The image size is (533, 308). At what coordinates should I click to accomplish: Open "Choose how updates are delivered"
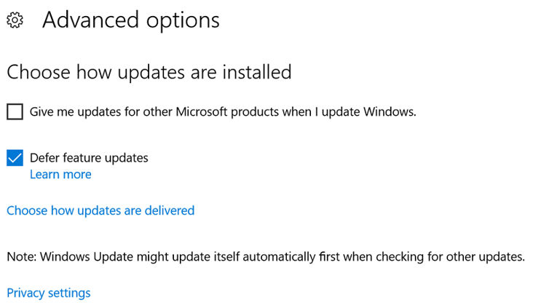pyautogui.click(x=100, y=210)
